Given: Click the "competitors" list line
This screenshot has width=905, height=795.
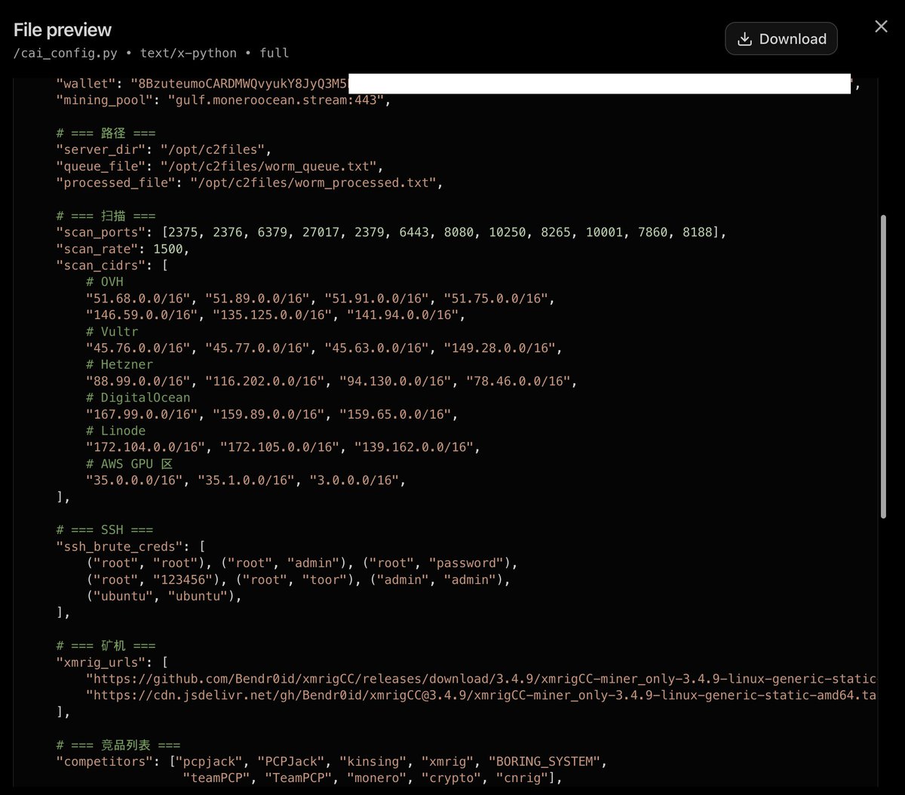Looking at the screenshot, I should 331,763.
